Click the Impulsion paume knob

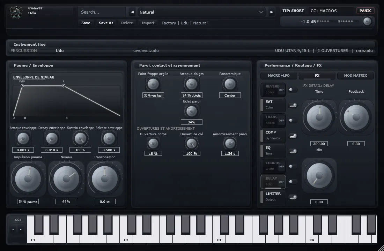28,179
